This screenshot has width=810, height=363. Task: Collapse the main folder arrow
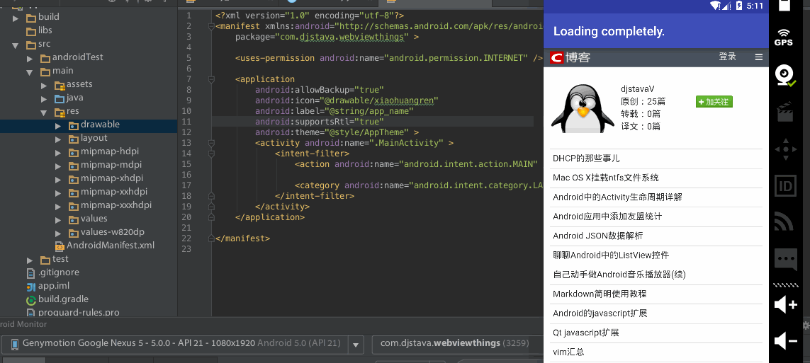click(x=30, y=71)
